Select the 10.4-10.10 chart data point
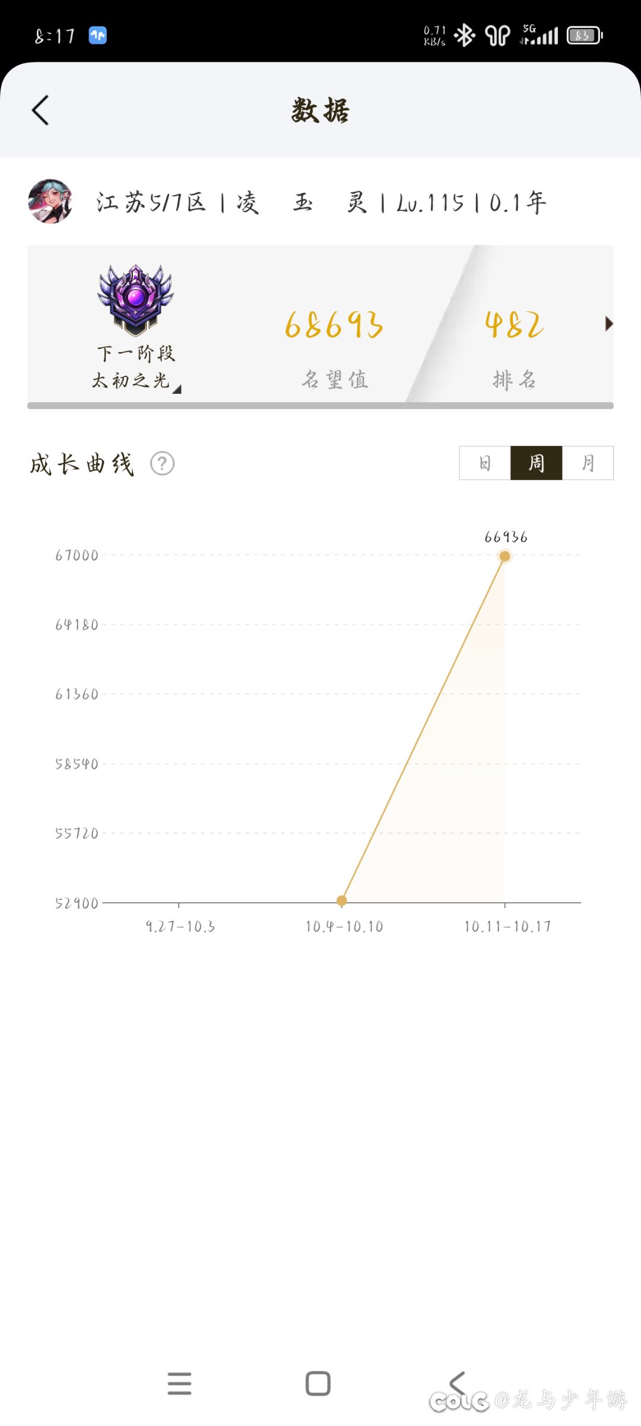641x1426 pixels. point(342,901)
